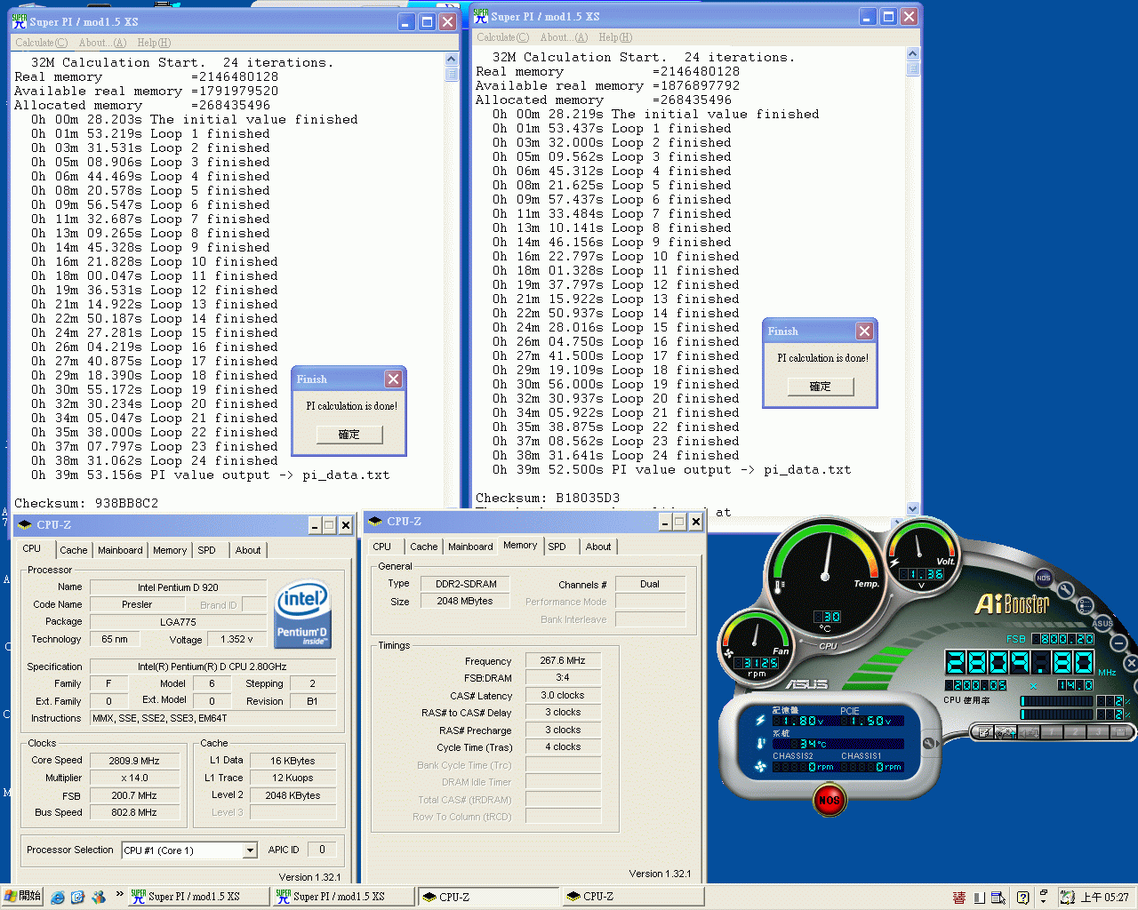Click the left Super PI title bar icon
1138x910 pixels.
(19, 21)
